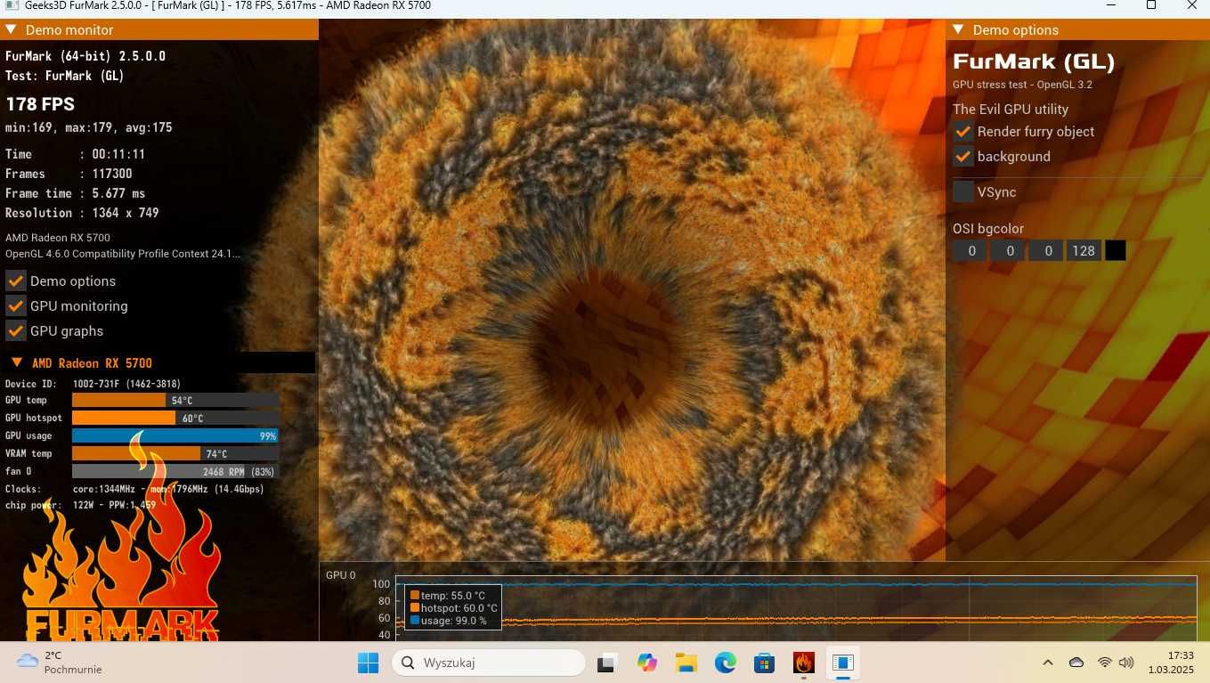Collapse the Demo monitor panel

pyautogui.click(x=11, y=29)
